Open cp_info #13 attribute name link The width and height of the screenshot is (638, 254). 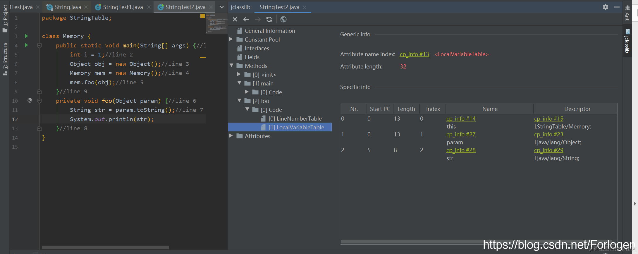[x=414, y=54]
